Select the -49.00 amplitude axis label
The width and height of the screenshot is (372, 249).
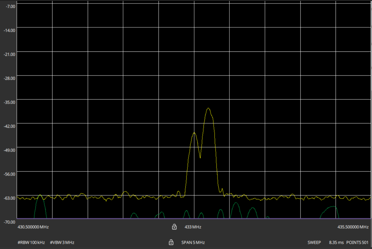click(9, 150)
